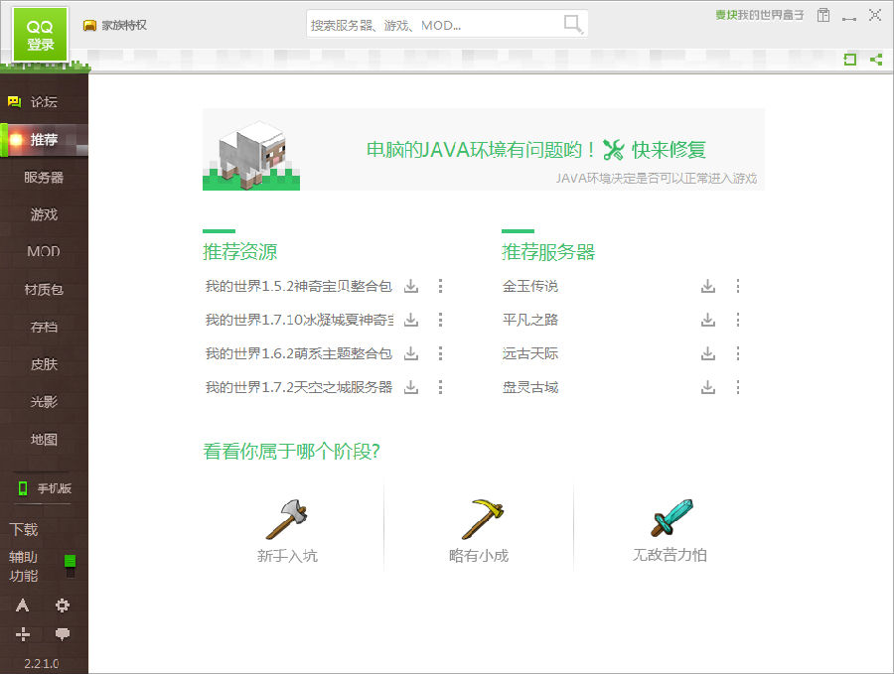Screen dimensions: 894x674
Task: Expand options for 1.6.2 萌系主题 pack
Action: tap(440, 353)
